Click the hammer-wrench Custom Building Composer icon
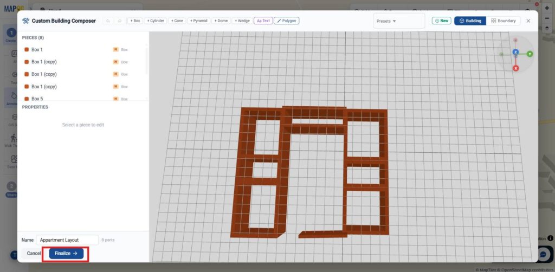The image size is (555, 272). [x=25, y=21]
